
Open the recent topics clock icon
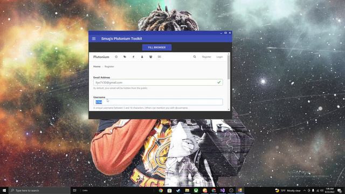pos(116,57)
